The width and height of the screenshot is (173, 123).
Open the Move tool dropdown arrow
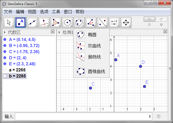coord(13,26)
